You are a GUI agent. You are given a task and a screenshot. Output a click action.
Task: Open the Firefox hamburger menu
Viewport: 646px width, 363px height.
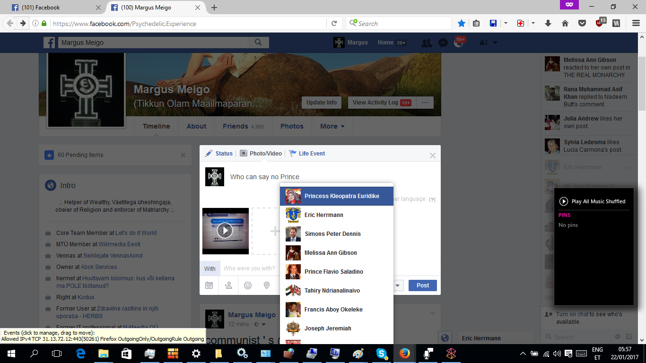click(x=636, y=23)
